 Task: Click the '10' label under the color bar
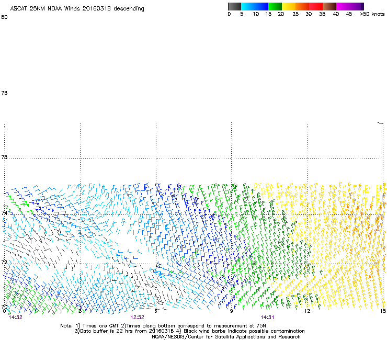[x=256, y=14]
